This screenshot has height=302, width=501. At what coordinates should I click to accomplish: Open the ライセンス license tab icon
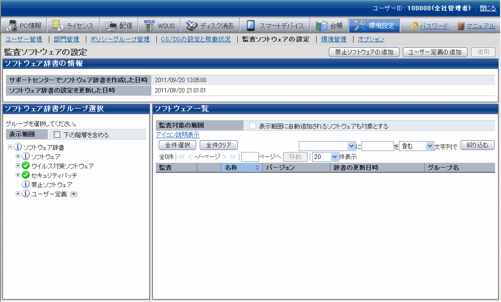pos(57,26)
